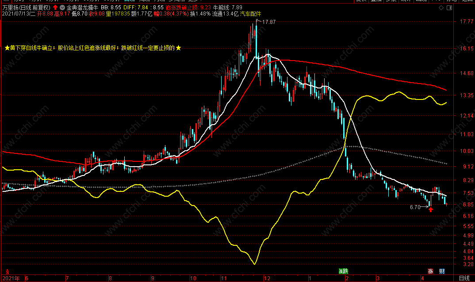Click the high price 高9.17
Screen dimensions: 475x282
coord(62,14)
